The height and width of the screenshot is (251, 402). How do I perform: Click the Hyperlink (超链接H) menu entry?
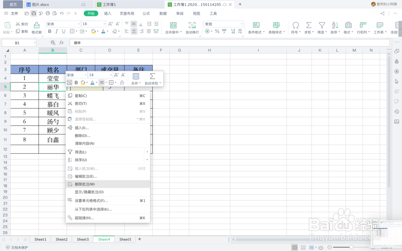click(x=108, y=218)
